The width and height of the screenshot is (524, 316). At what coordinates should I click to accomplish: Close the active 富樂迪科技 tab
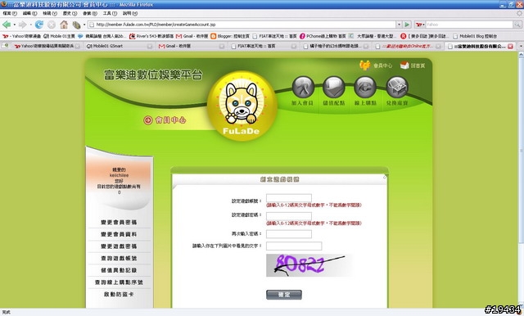click(x=510, y=46)
